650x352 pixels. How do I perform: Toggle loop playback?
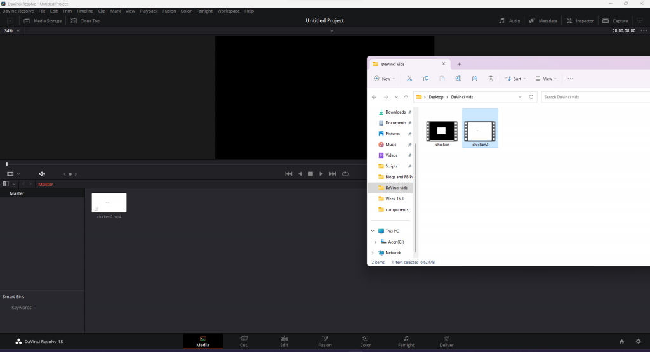[x=345, y=174]
